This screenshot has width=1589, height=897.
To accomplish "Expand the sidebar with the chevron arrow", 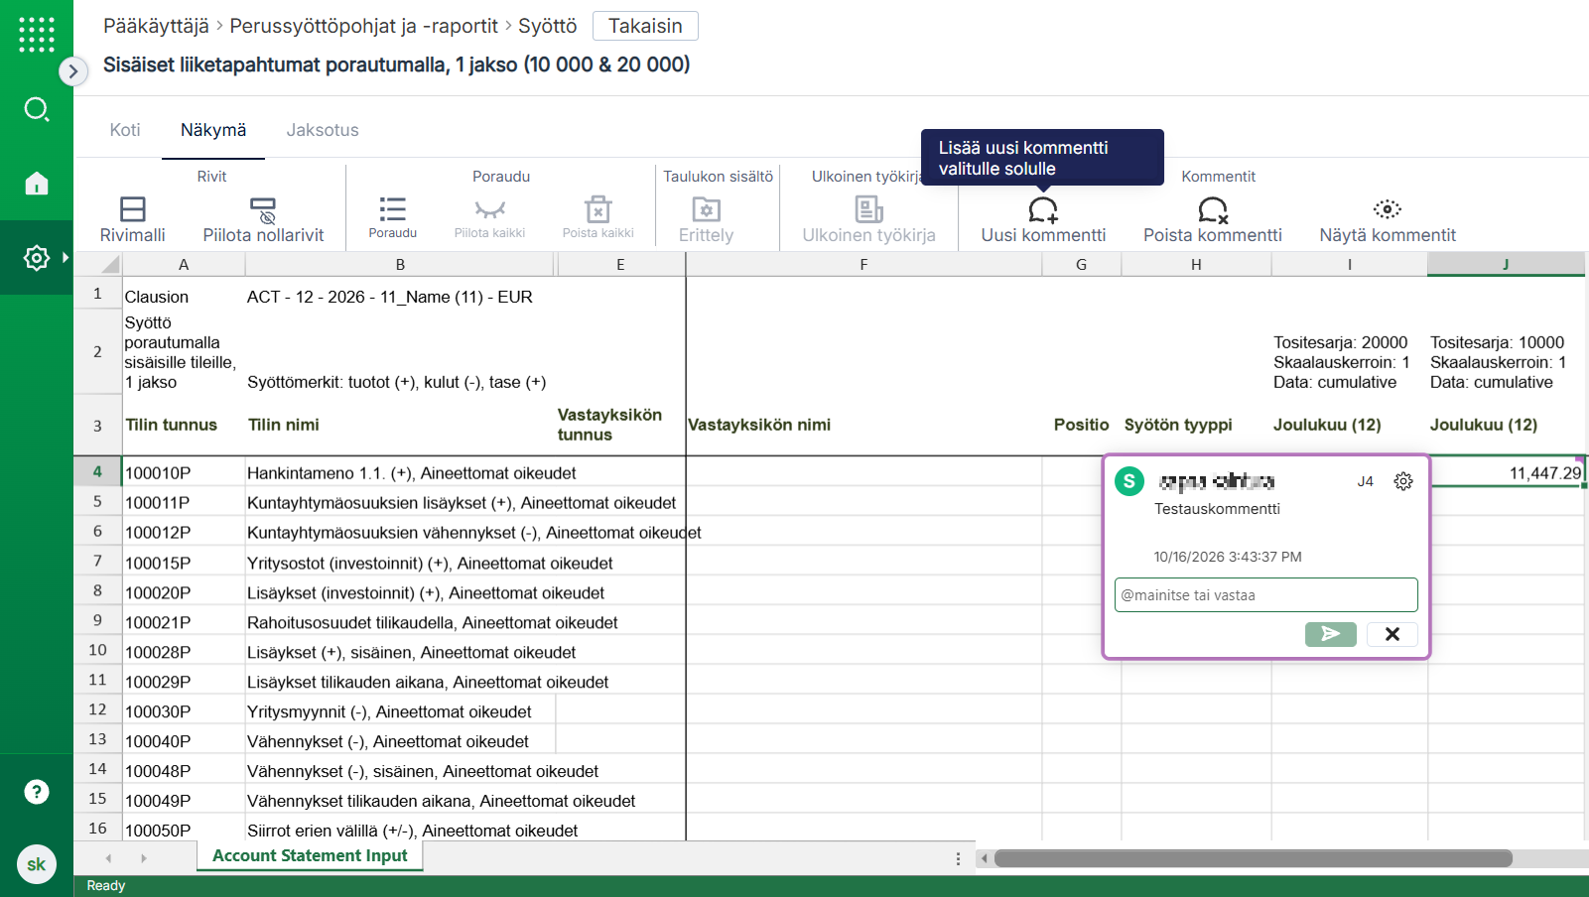I will (x=73, y=71).
